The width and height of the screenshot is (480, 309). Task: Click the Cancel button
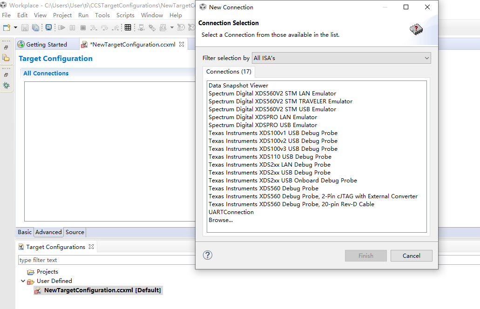coord(411,255)
